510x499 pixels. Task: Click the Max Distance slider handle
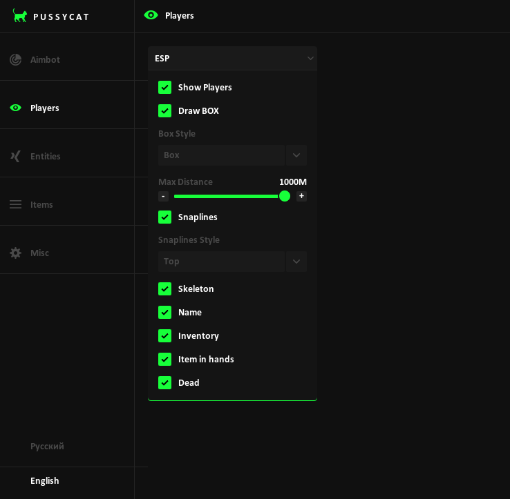(285, 196)
